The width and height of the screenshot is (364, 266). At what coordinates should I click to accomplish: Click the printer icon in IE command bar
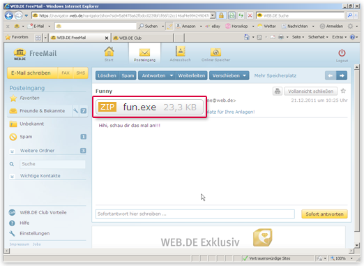click(x=281, y=37)
